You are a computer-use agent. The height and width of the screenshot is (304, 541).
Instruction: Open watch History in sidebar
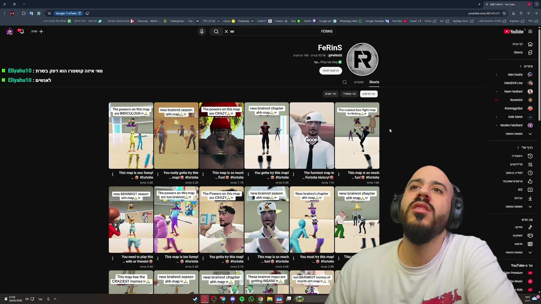[522, 156]
